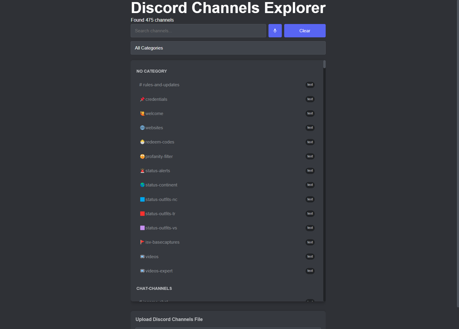The height and width of the screenshot is (329, 459).
Task: Select the status-outfits-nc channel entry
Action: (161, 199)
